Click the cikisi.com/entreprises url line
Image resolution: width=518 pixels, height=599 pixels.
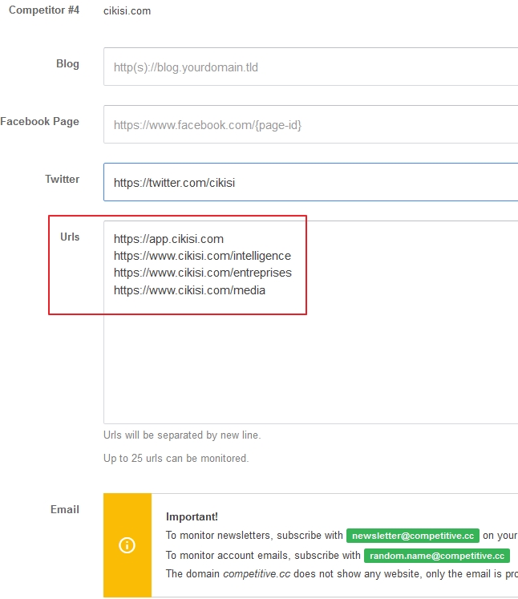[x=202, y=273]
